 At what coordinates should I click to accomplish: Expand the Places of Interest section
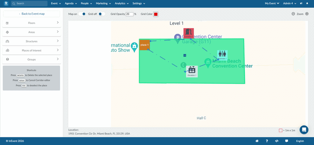point(32,50)
